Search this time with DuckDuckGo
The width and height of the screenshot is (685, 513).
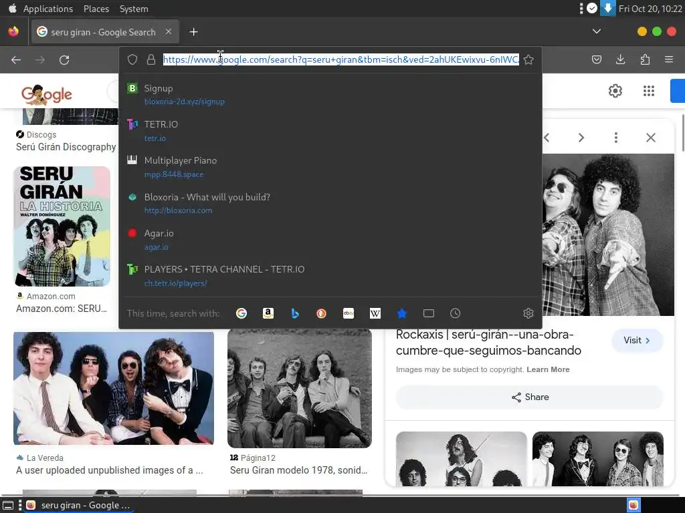click(x=322, y=313)
